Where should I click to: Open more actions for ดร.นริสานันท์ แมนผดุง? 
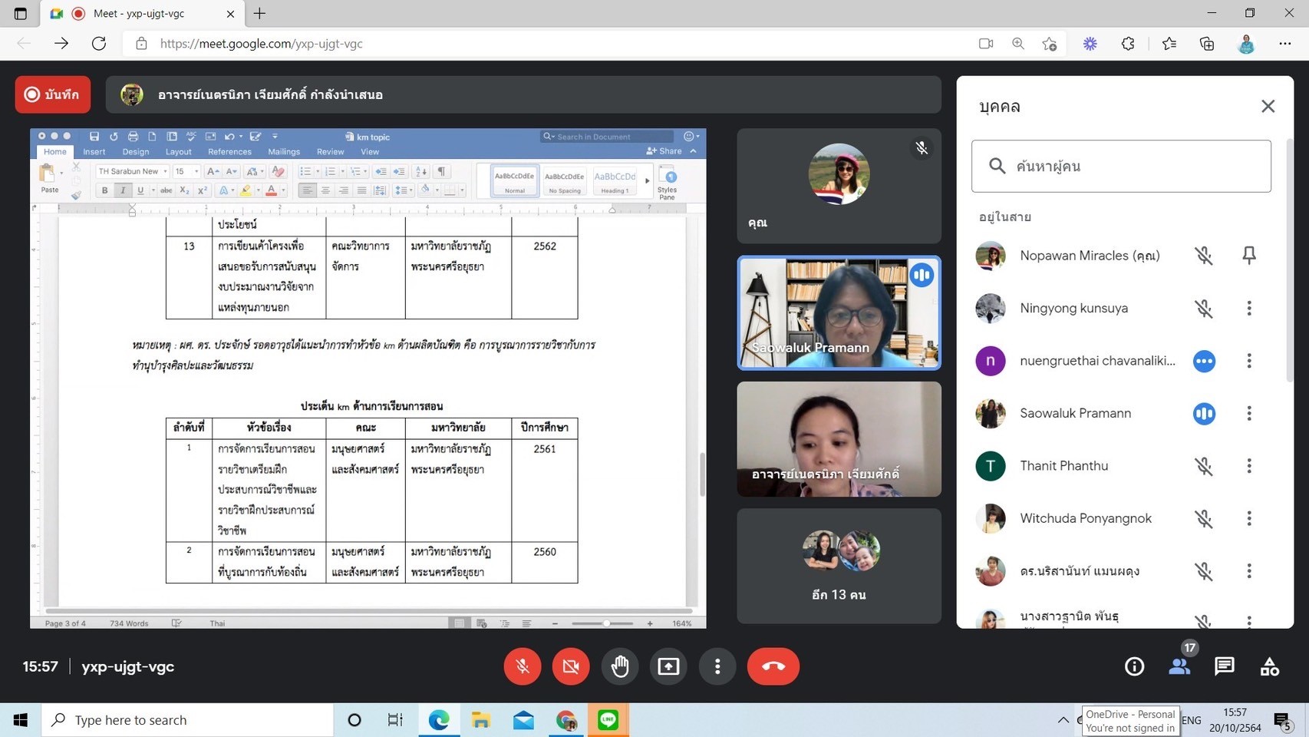point(1249,571)
